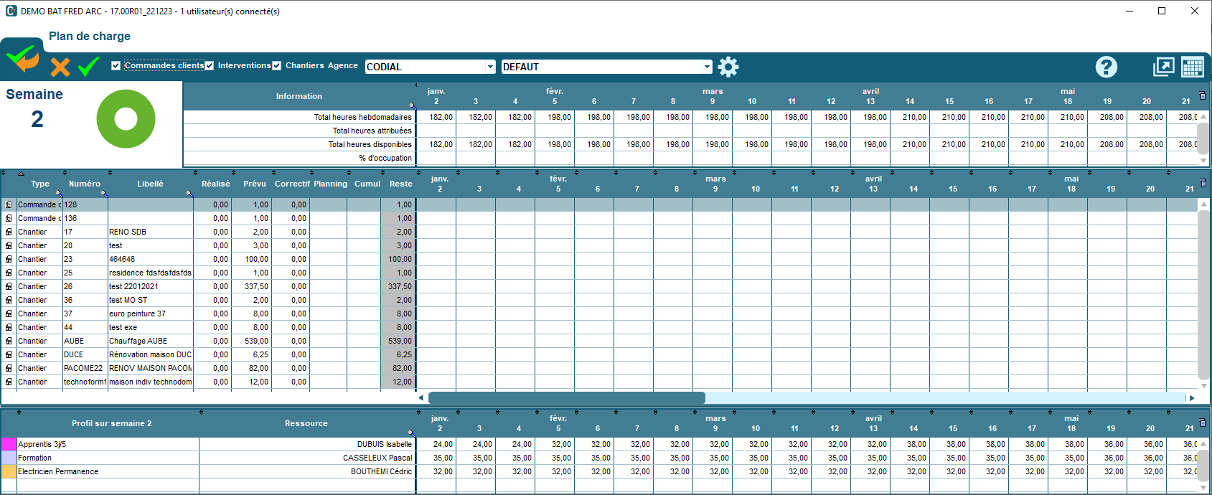The image size is (1212, 495).
Task: Click the Prévu column header
Action: coord(254,184)
